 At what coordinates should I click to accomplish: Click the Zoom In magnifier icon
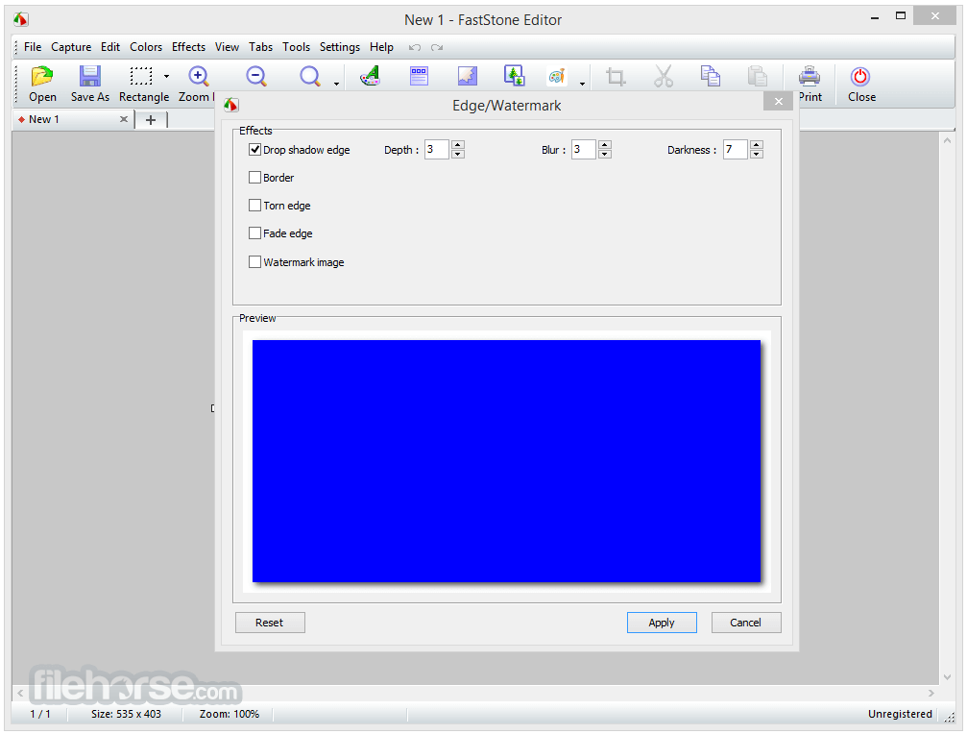pos(199,78)
